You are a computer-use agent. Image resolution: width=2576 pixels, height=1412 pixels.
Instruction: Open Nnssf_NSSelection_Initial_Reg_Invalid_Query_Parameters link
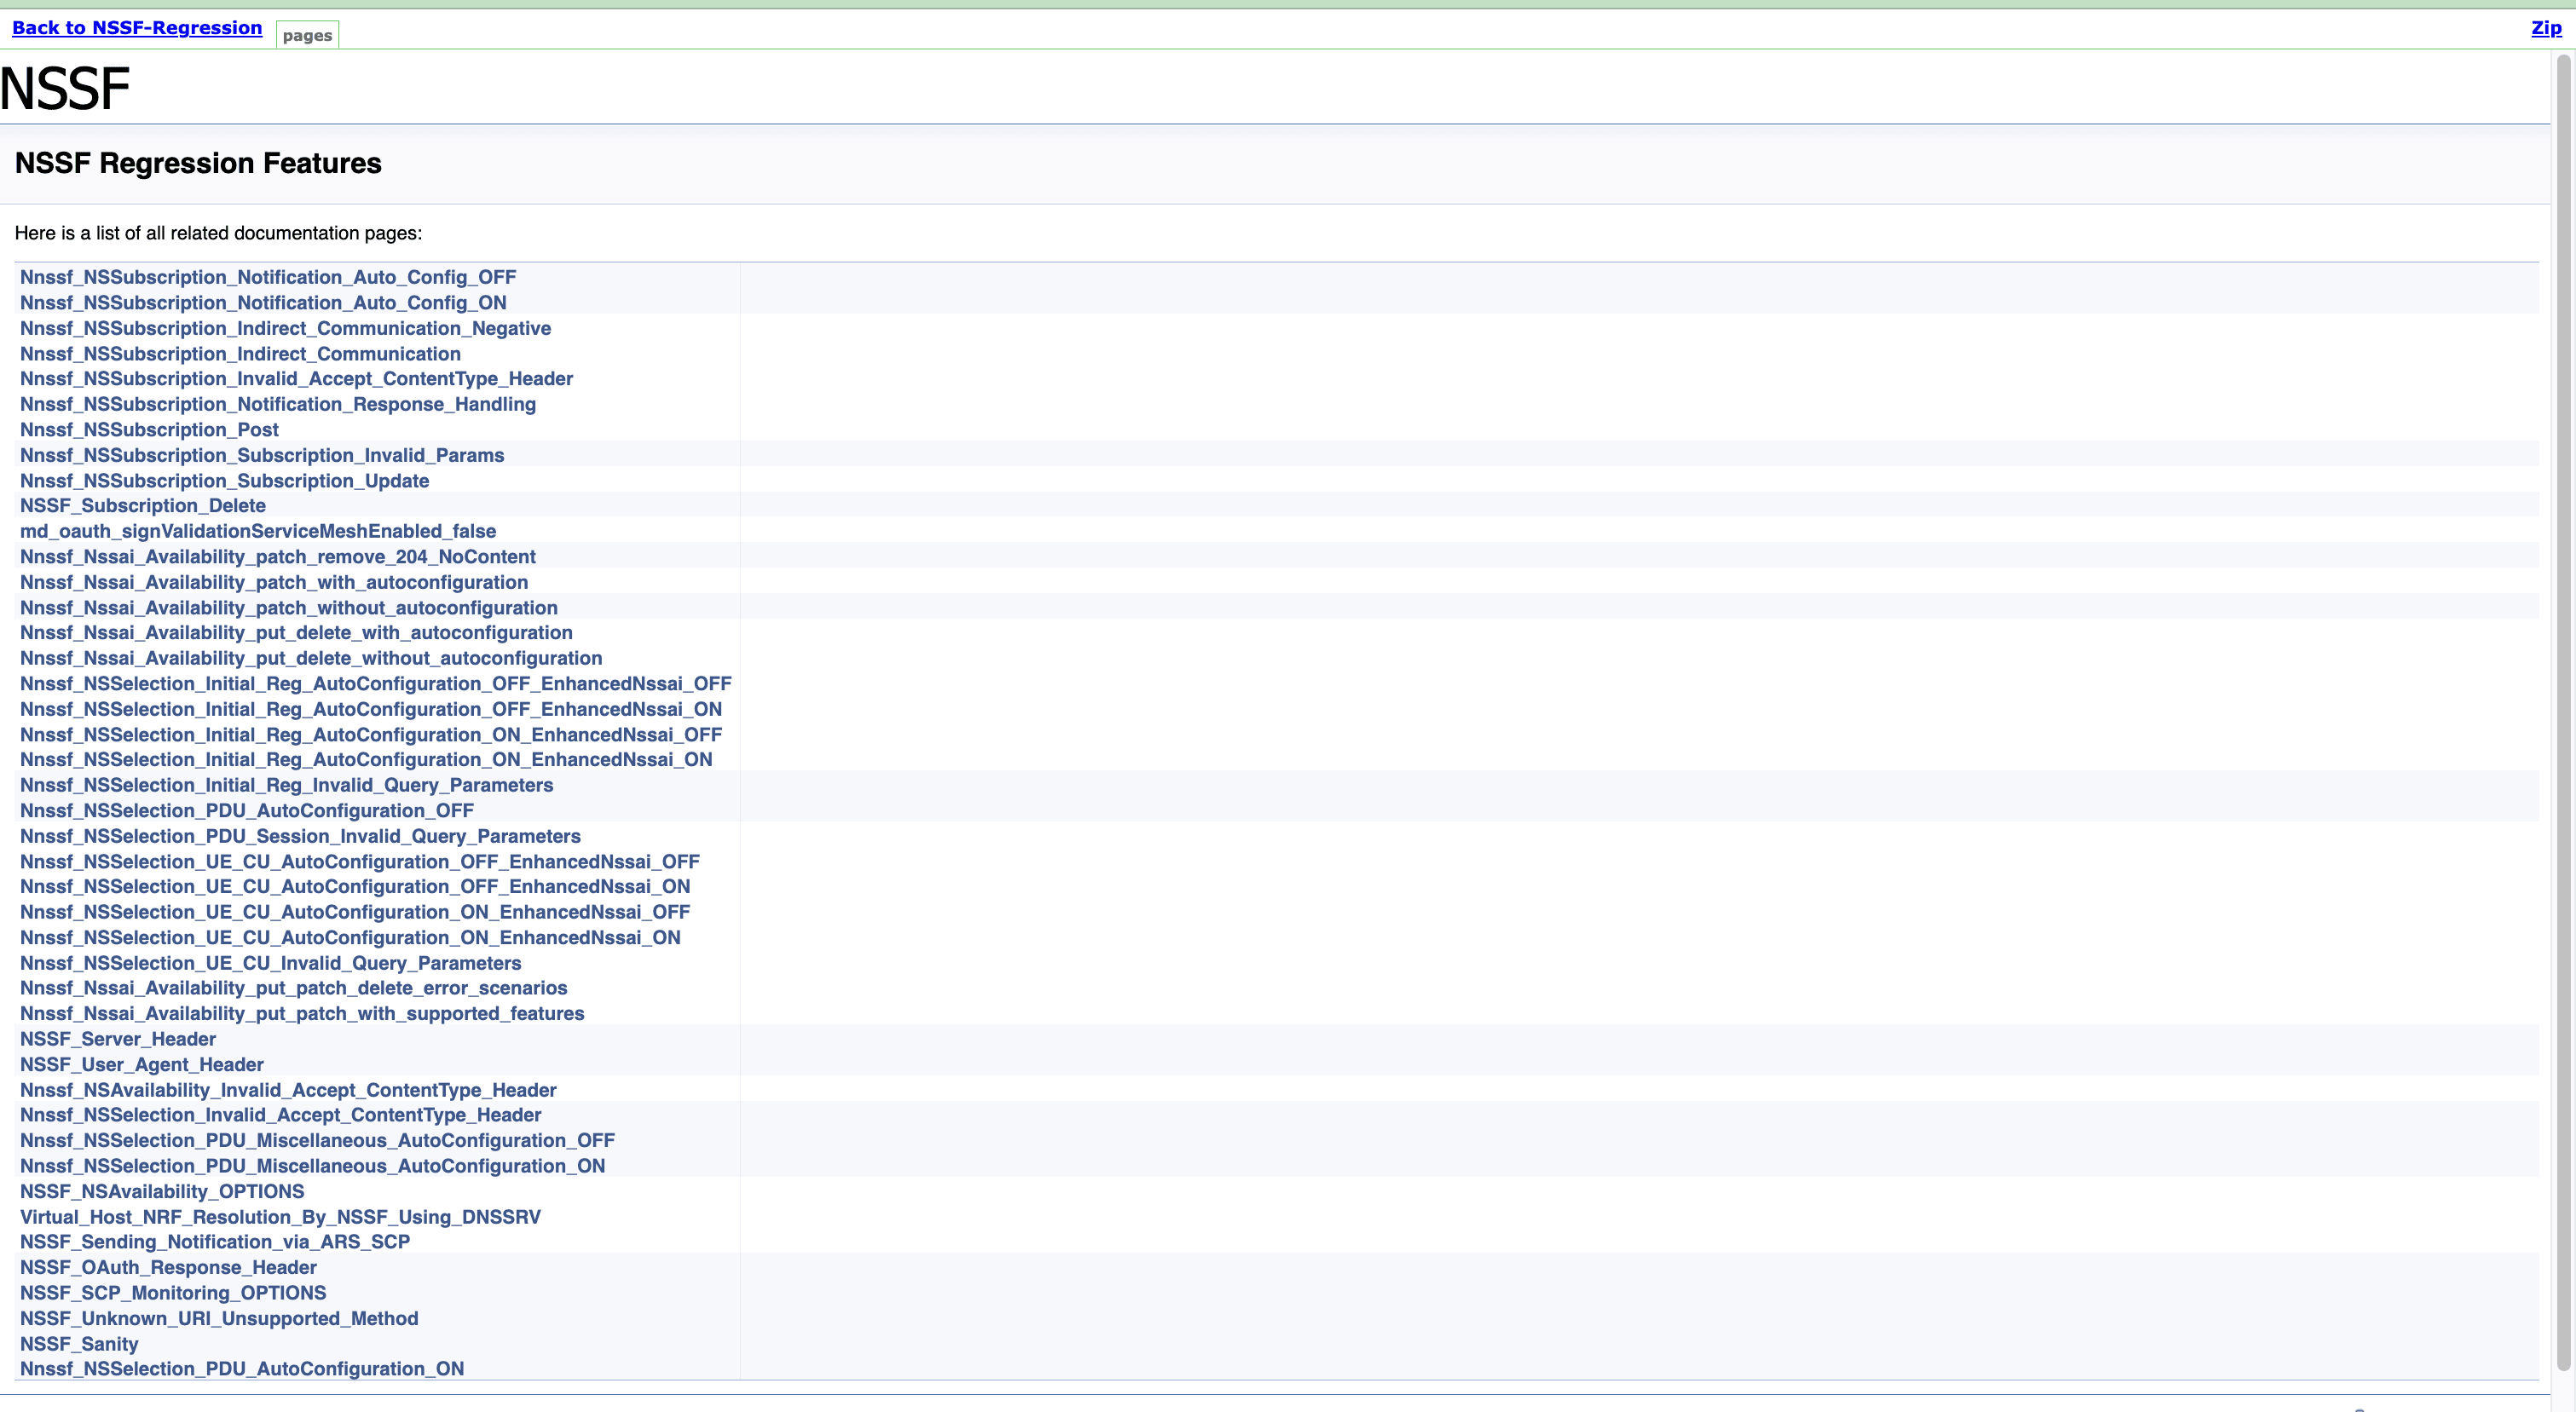(x=286, y=785)
